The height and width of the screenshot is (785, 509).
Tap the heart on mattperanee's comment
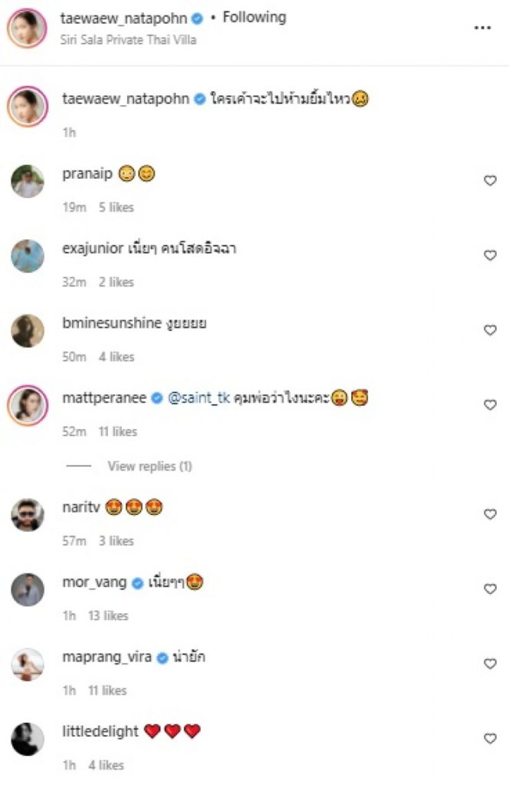click(x=490, y=405)
